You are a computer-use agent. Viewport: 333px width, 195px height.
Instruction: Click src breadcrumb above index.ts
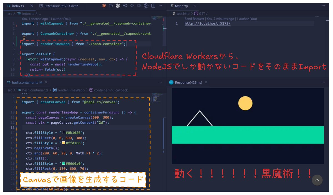click(x=10, y=14)
